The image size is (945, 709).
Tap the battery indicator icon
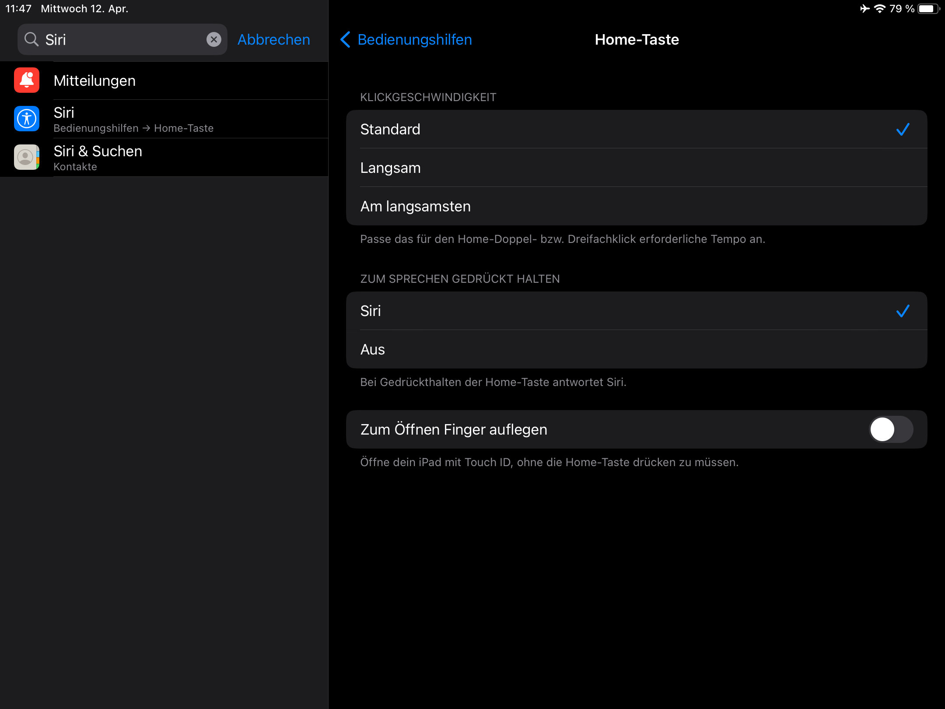tap(928, 9)
